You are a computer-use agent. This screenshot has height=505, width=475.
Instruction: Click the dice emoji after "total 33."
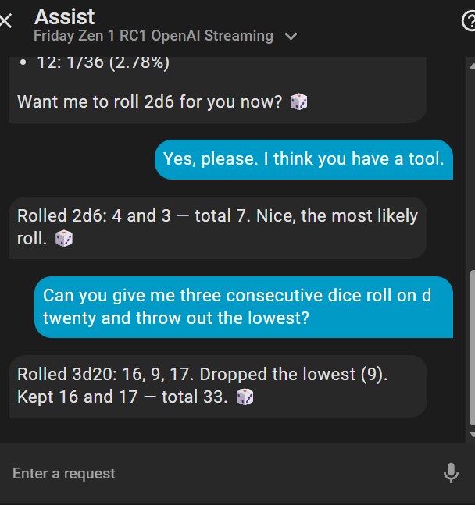click(245, 397)
